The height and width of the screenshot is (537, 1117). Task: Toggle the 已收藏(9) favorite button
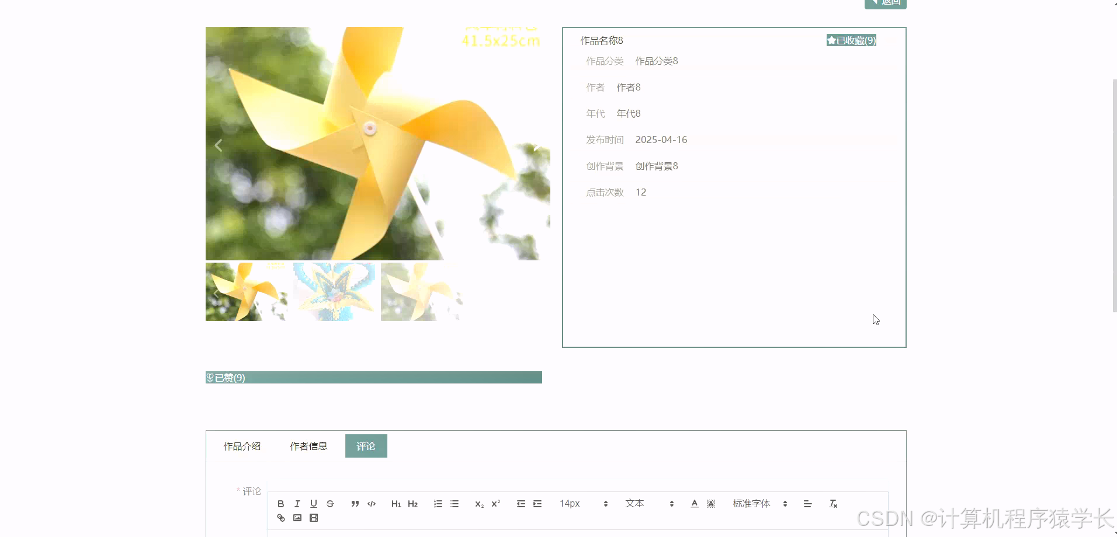click(851, 40)
